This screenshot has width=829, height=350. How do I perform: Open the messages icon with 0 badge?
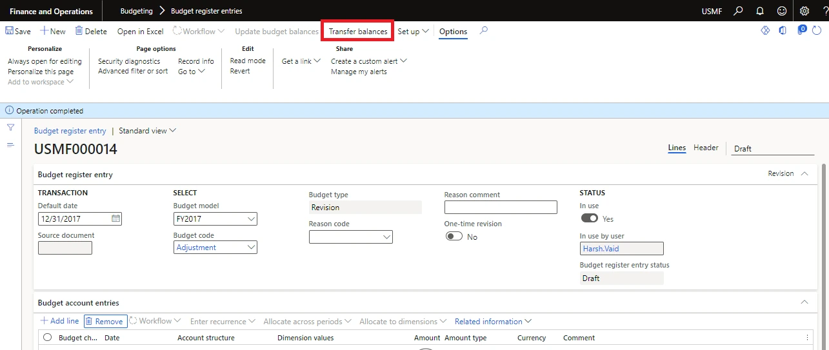801,30
